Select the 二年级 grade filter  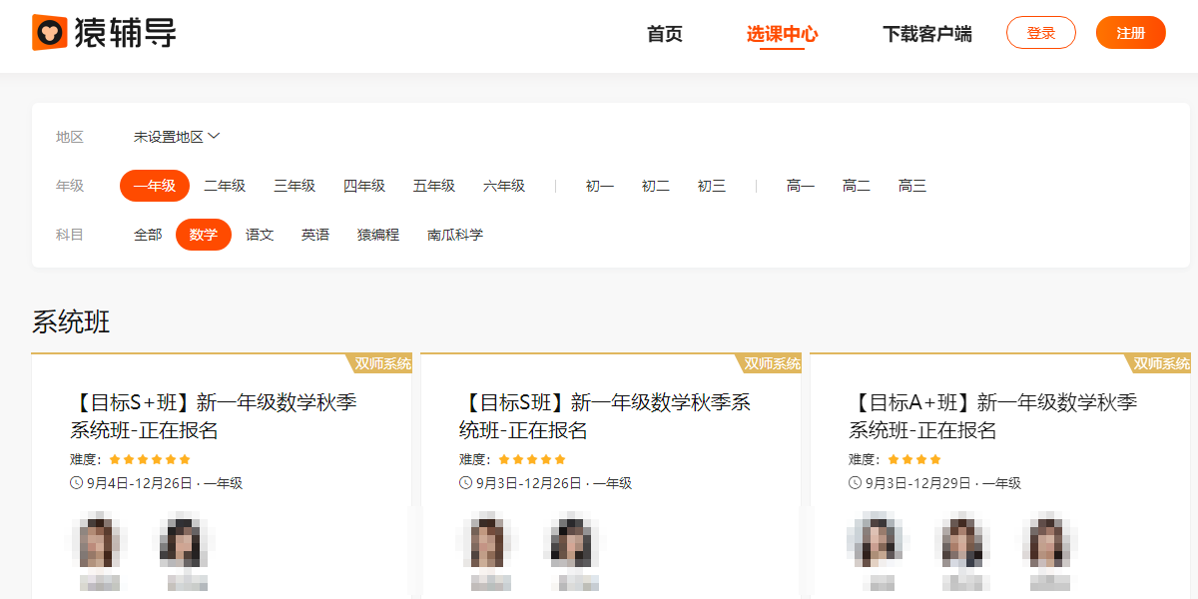tap(225, 186)
